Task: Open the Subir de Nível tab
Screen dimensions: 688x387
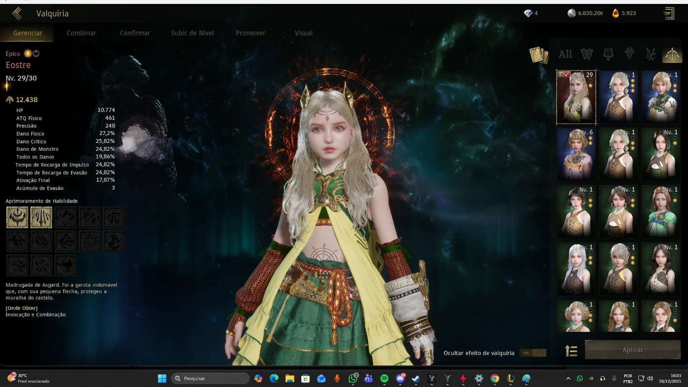Action: tap(192, 33)
